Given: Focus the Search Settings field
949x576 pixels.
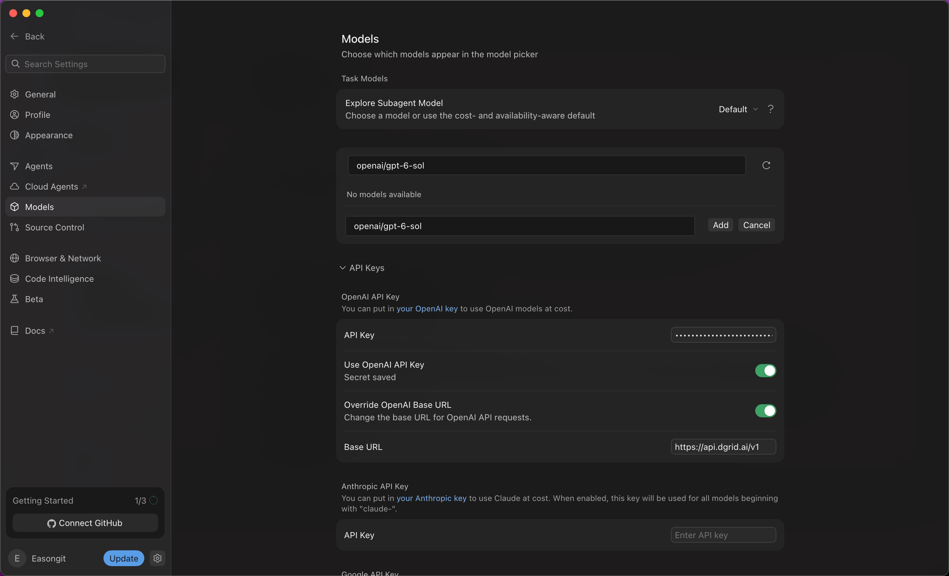Looking at the screenshot, I should [85, 64].
